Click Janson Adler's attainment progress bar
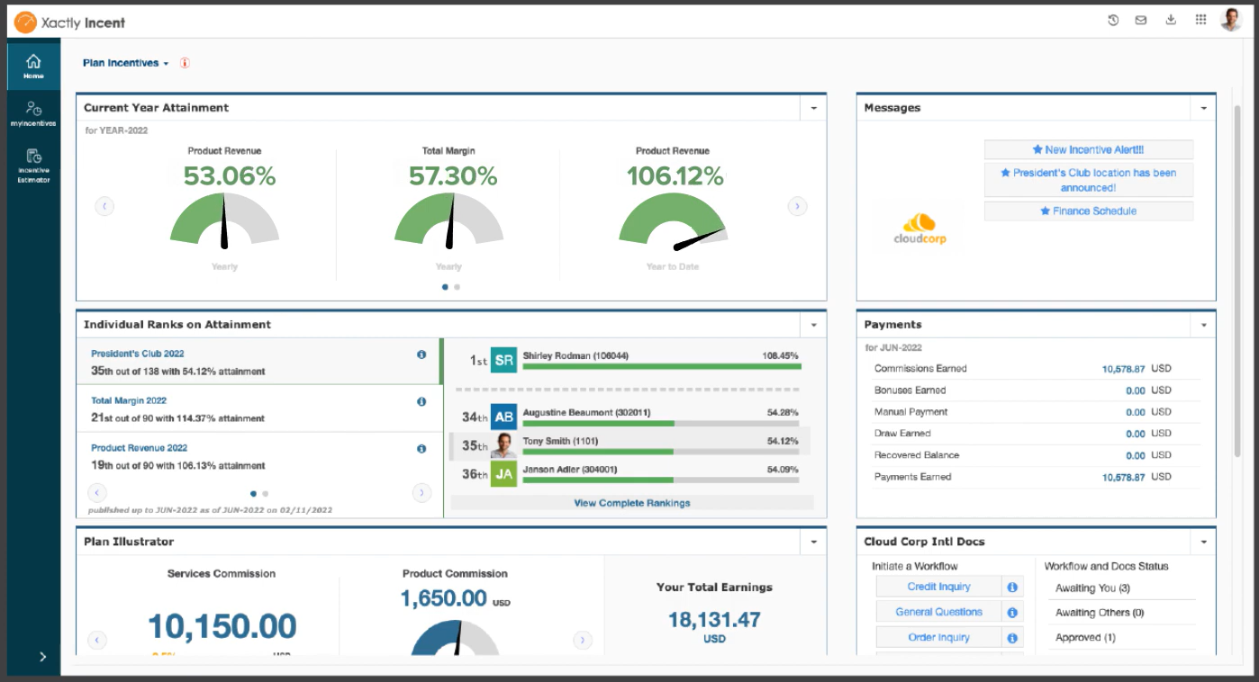1259x682 pixels. [x=661, y=480]
